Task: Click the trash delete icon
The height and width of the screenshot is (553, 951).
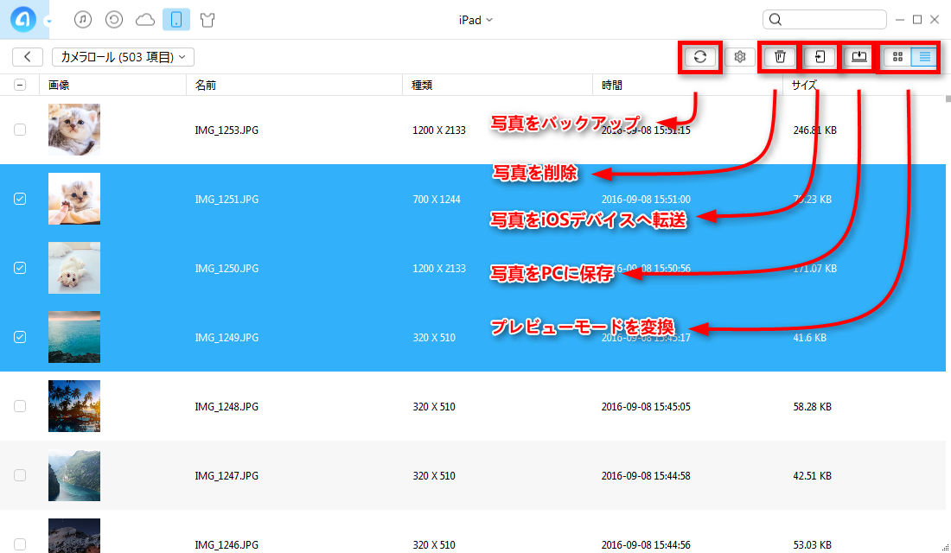Action: (780, 57)
